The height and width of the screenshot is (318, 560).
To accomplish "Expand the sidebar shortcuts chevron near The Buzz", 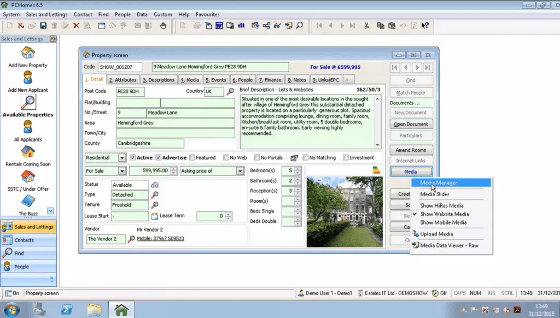I will (x=50, y=211).
